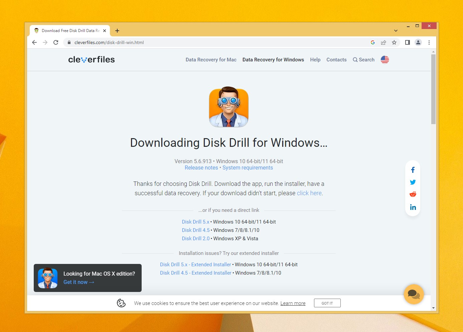Click the browser forward arrow
This screenshot has height=332, width=463.
pyautogui.click(x=45, y=42)
